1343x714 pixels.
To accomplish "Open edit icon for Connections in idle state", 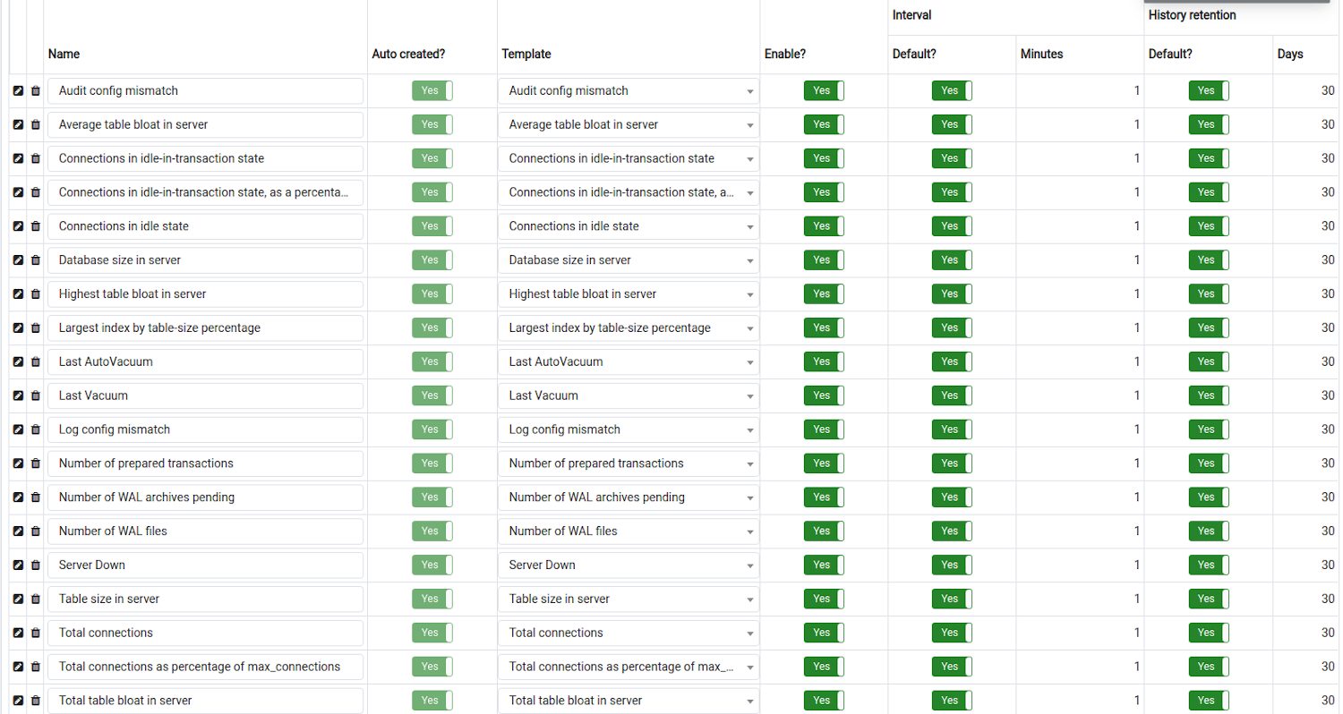I will coord(18,226).
